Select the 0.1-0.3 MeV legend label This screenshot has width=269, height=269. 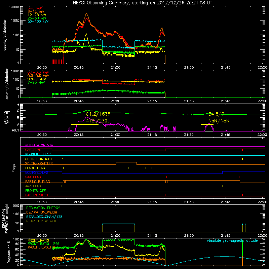[x=38, y=72]
